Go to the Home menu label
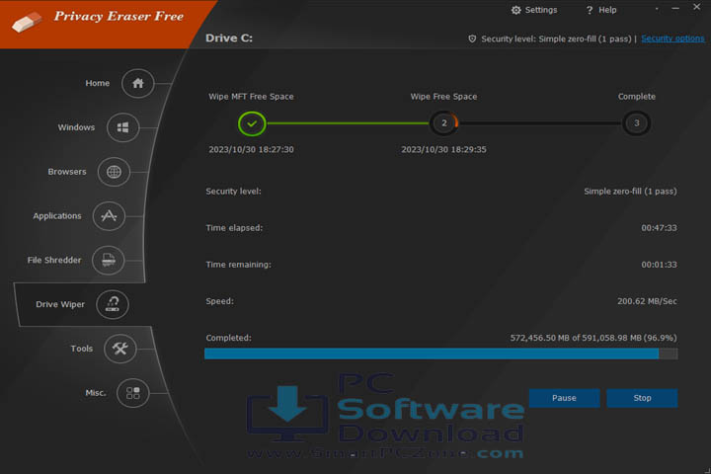 pyautogui.click(x=98, y=84)
